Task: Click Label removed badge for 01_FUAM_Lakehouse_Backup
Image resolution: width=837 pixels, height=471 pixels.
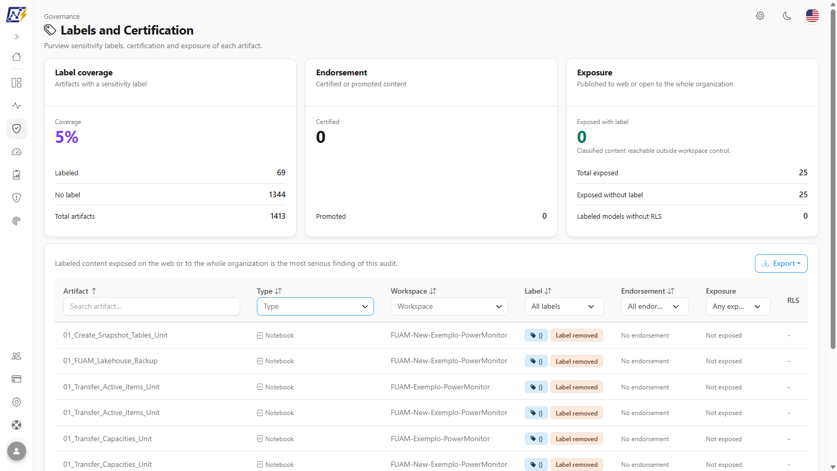Action: pyautogui.click(x=576, y=362)
